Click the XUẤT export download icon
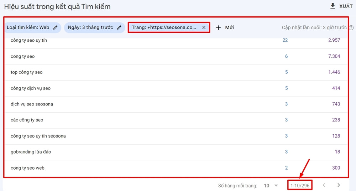The image size is (356, 191). click(333, 6)
